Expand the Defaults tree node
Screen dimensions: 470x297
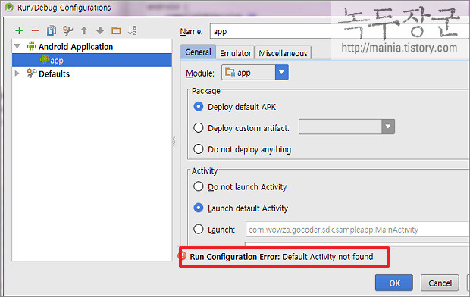[17, 73]
